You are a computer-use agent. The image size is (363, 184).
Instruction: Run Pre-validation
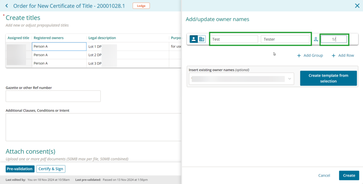click(x=20, y=169)
